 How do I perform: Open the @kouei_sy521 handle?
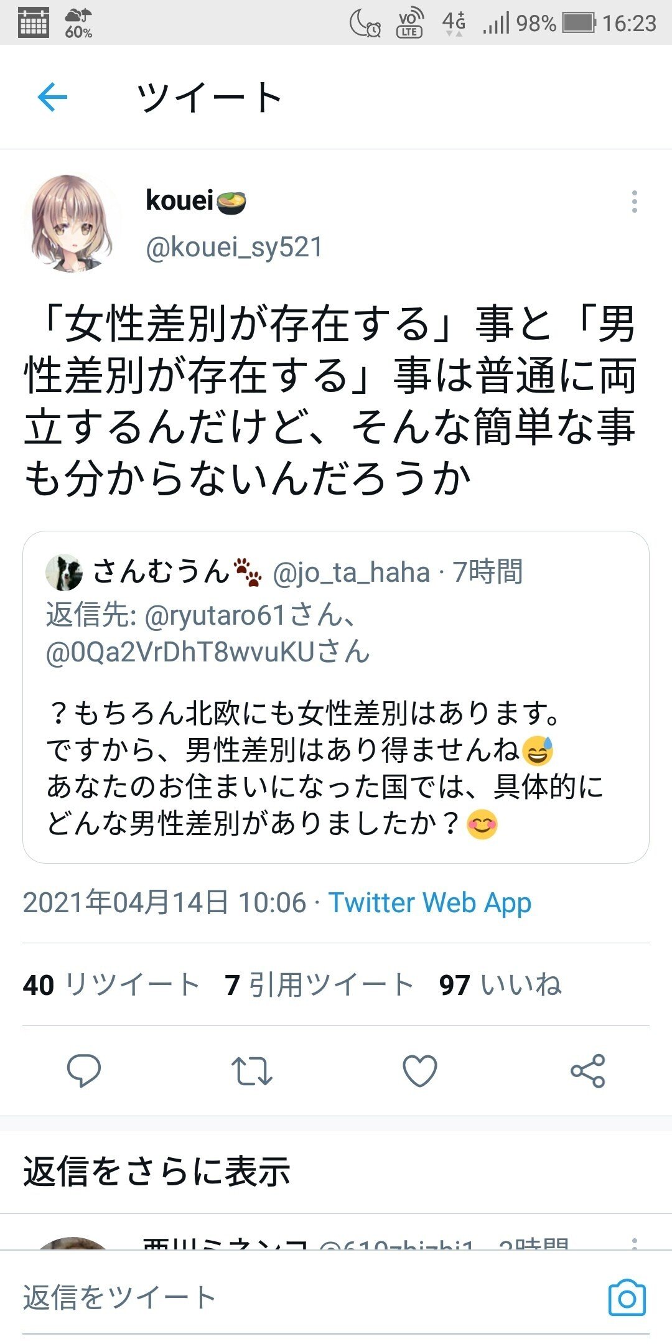tap(234, 247)
